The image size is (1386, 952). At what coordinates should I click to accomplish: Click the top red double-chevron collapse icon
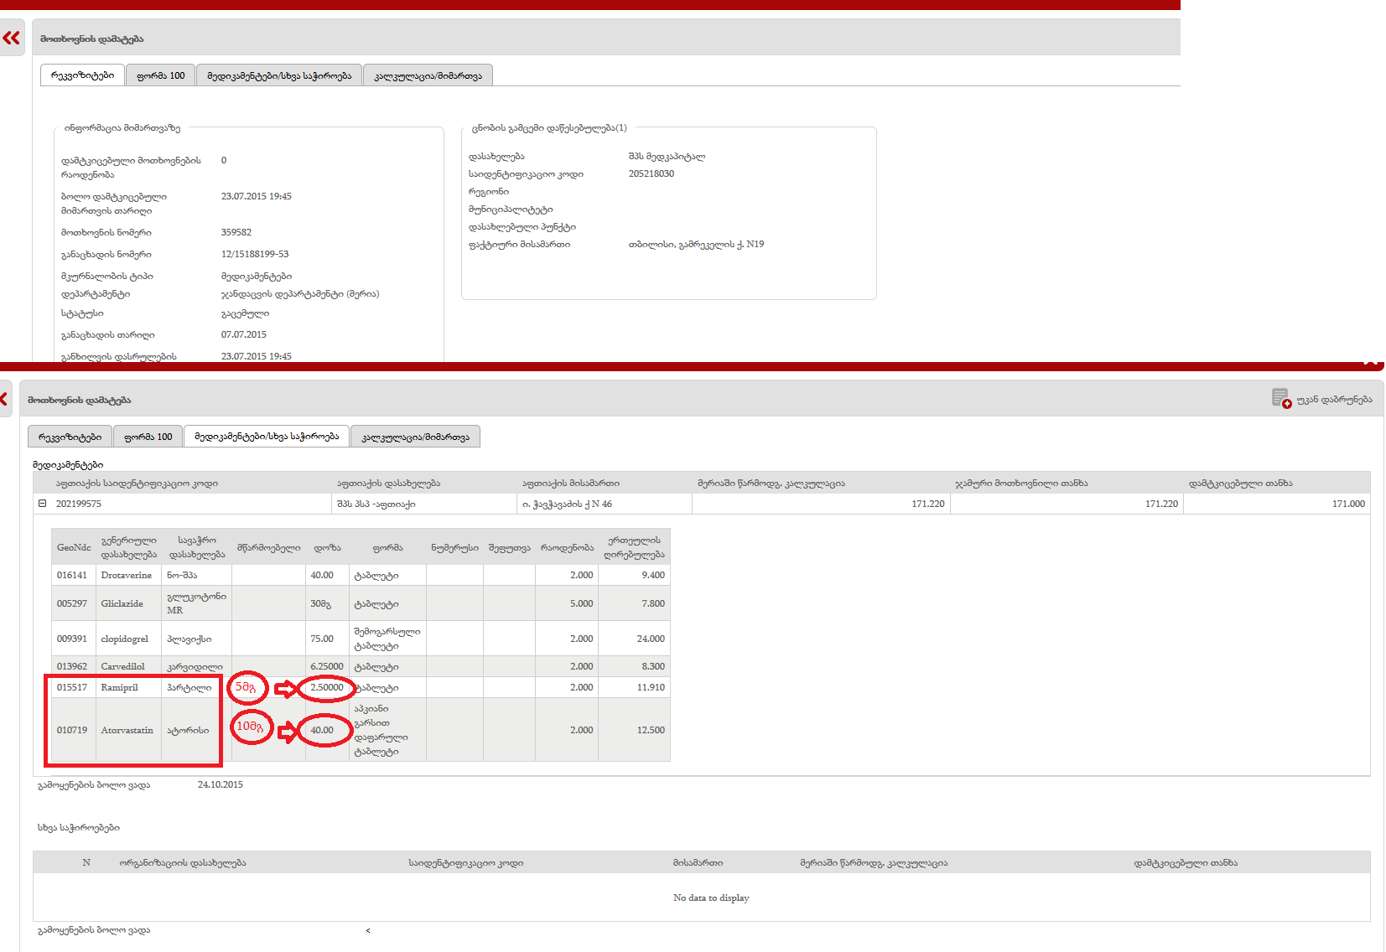pyautogui.click(x=12, y=38)
